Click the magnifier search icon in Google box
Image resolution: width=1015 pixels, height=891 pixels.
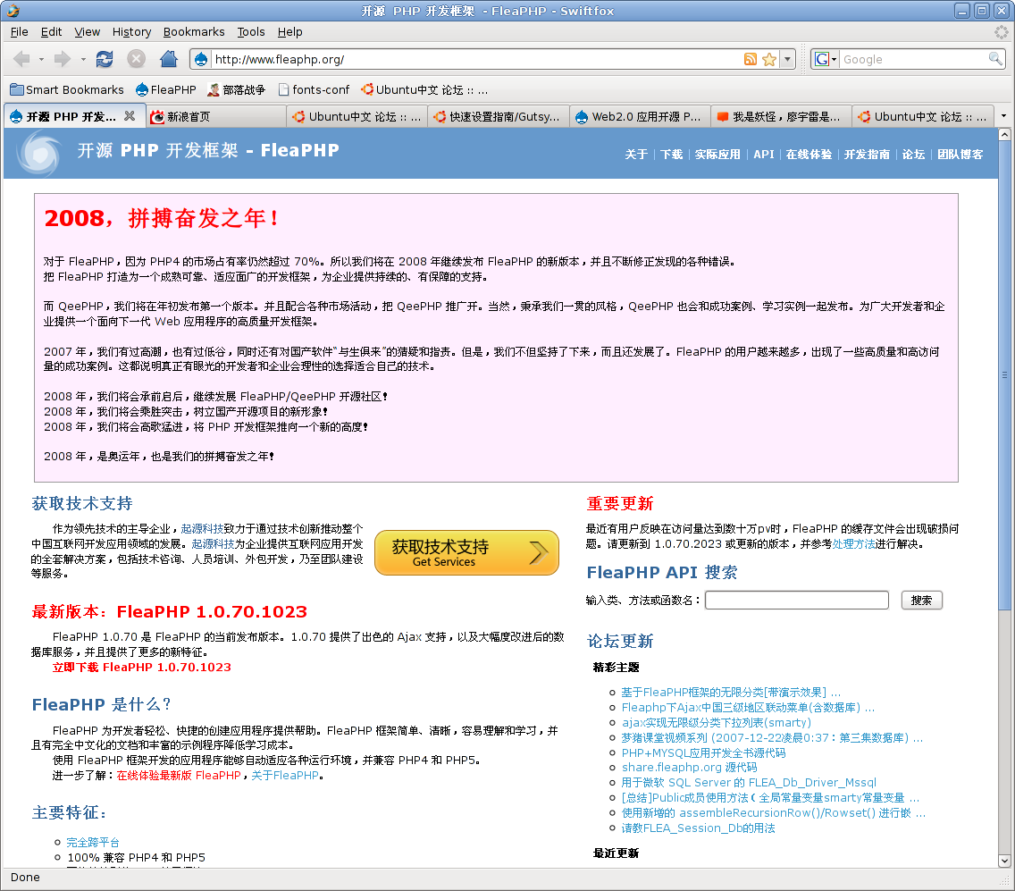pyautogui.click(x=995, y=59)
